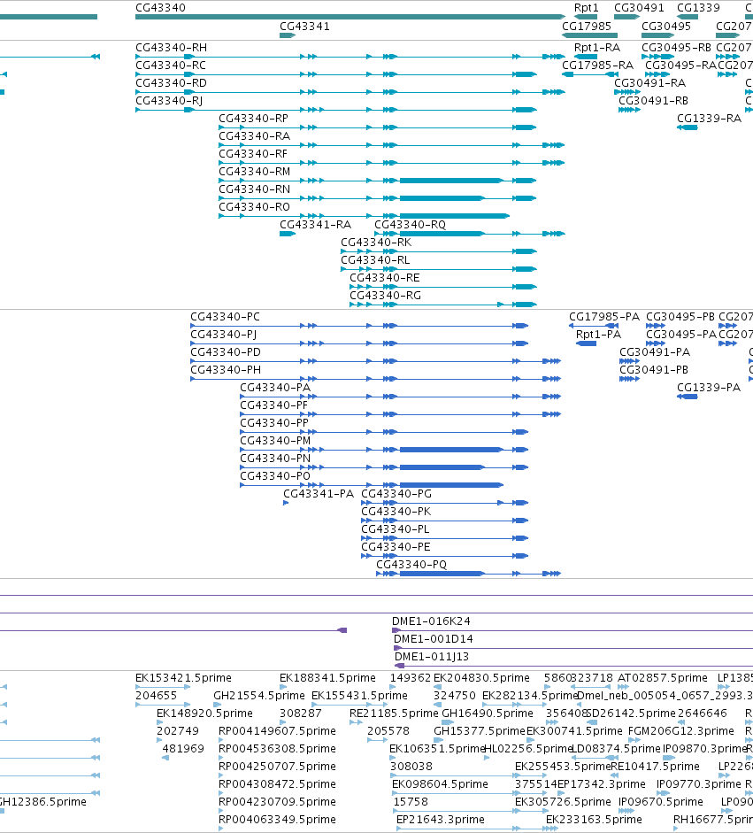753x833 pixels.
Task: Select EST RP004149607.5prime
Action: (277, 731)
